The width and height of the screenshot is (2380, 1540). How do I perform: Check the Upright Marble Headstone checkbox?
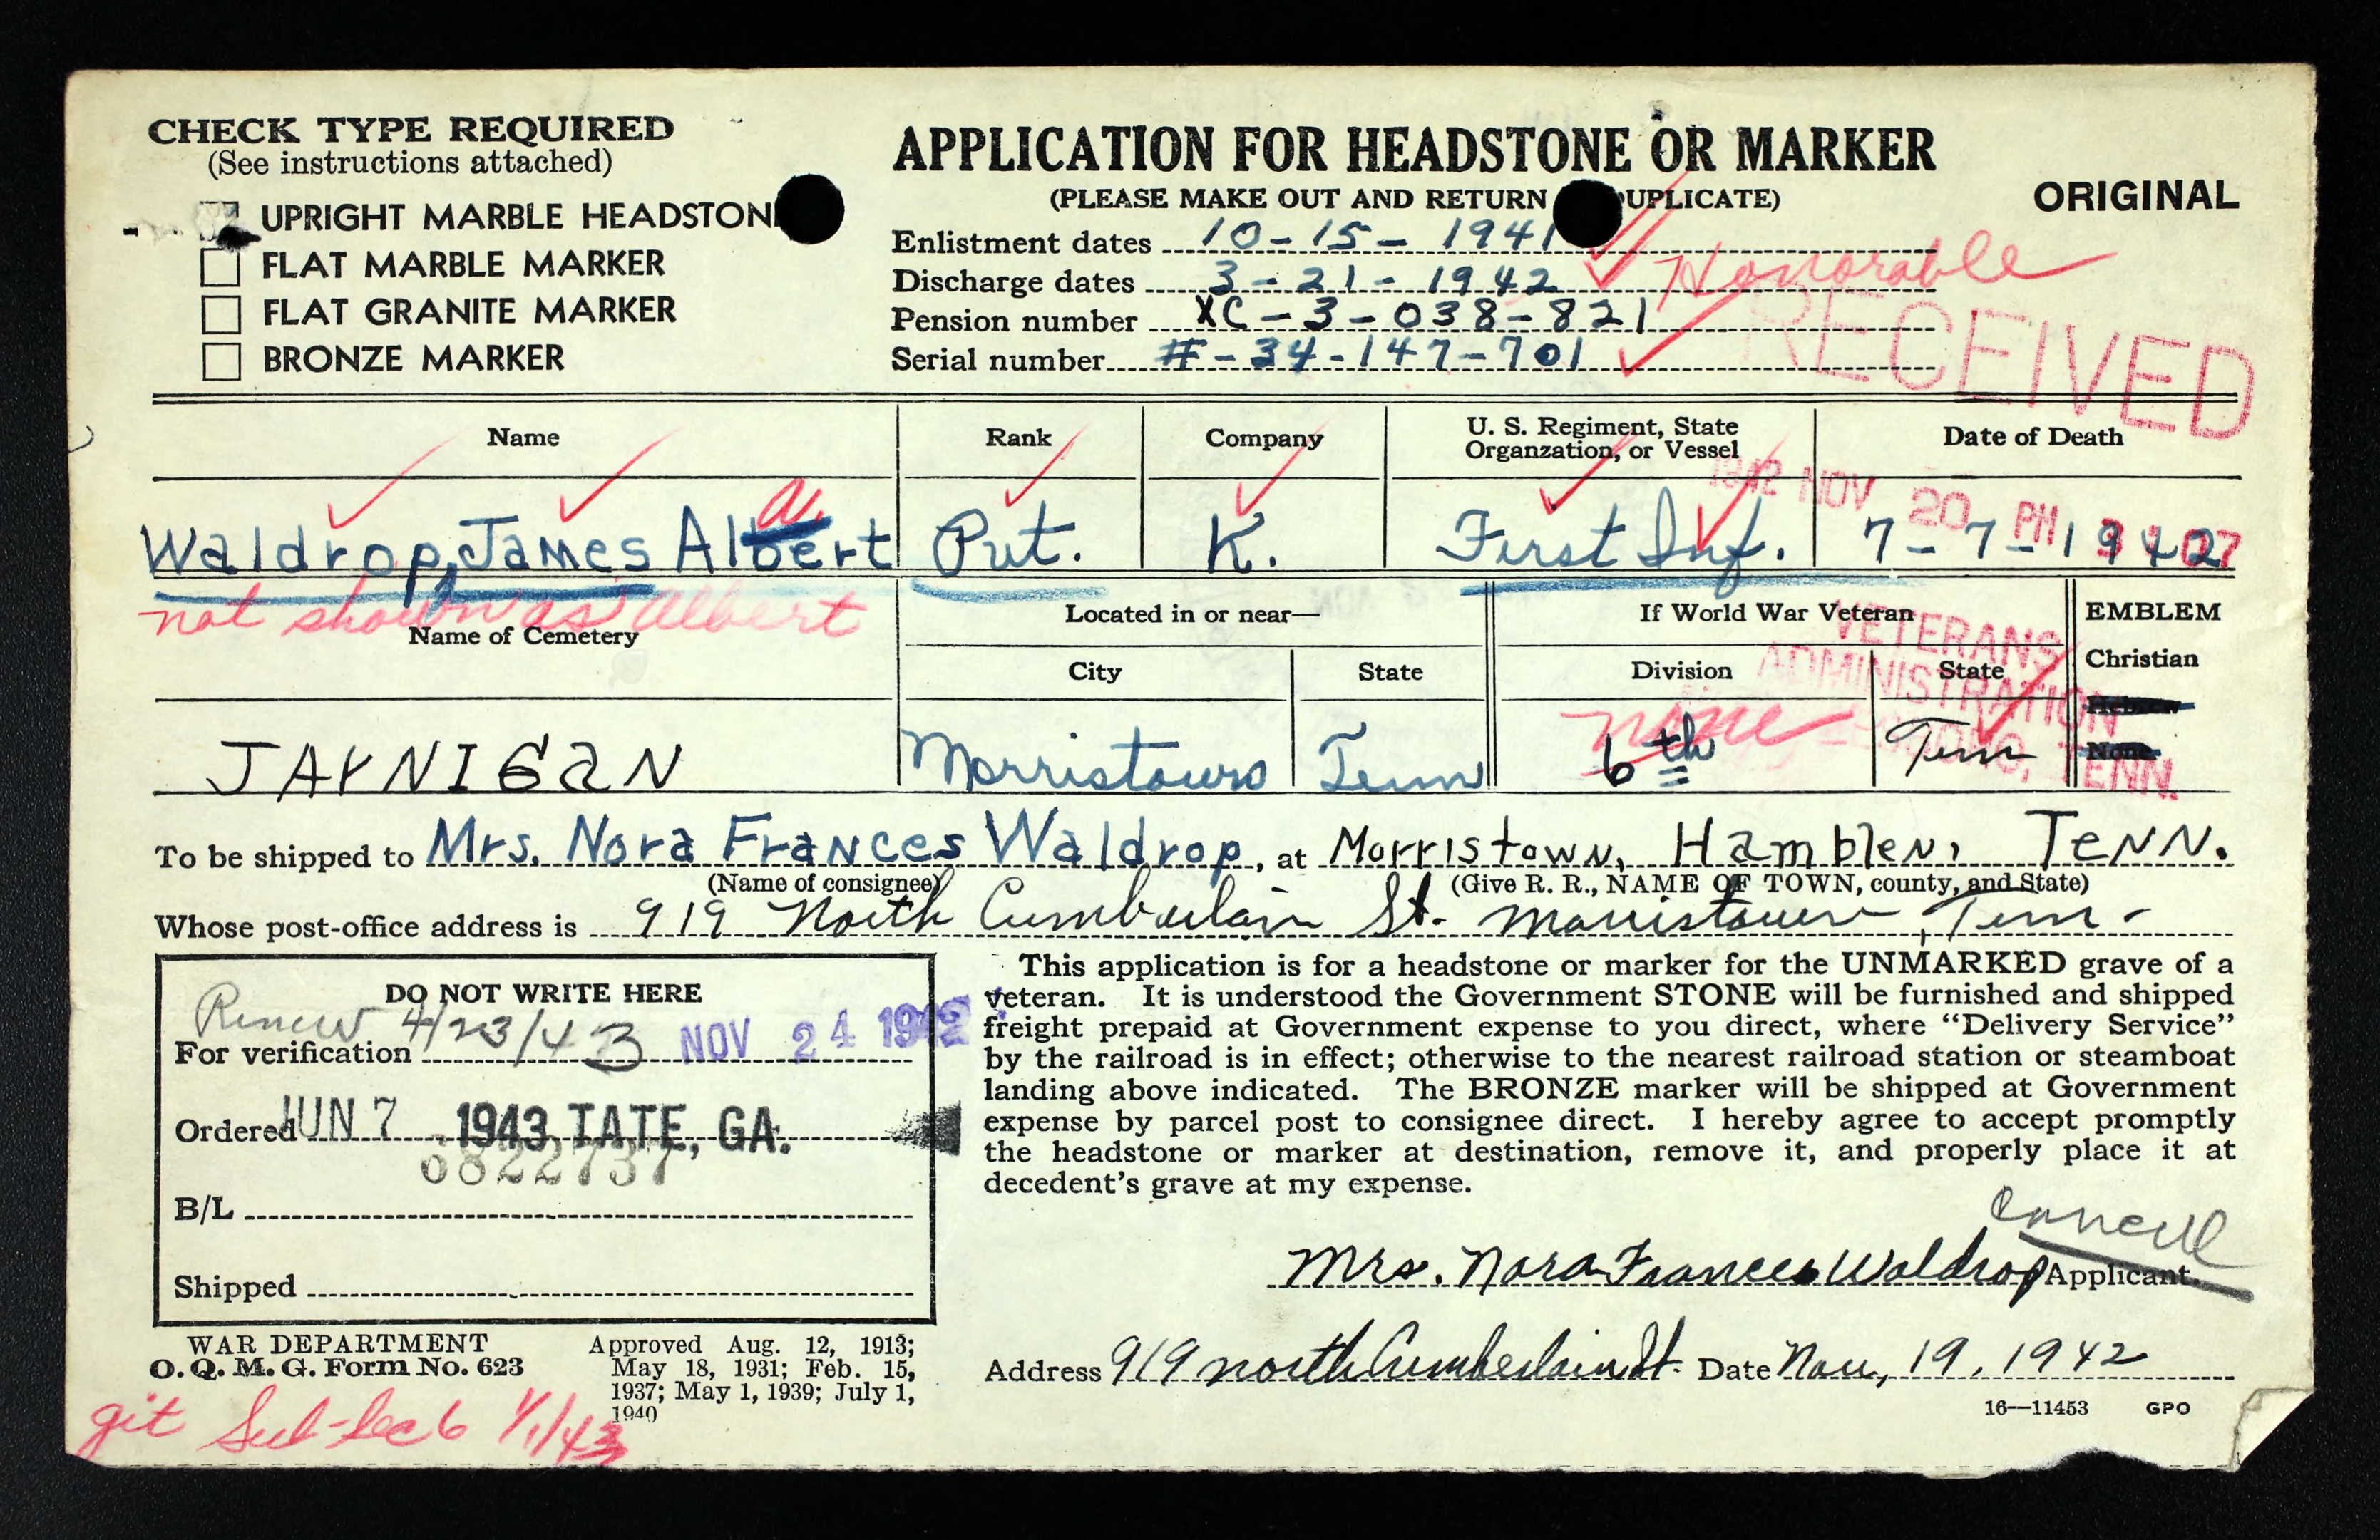pos(219,221)
